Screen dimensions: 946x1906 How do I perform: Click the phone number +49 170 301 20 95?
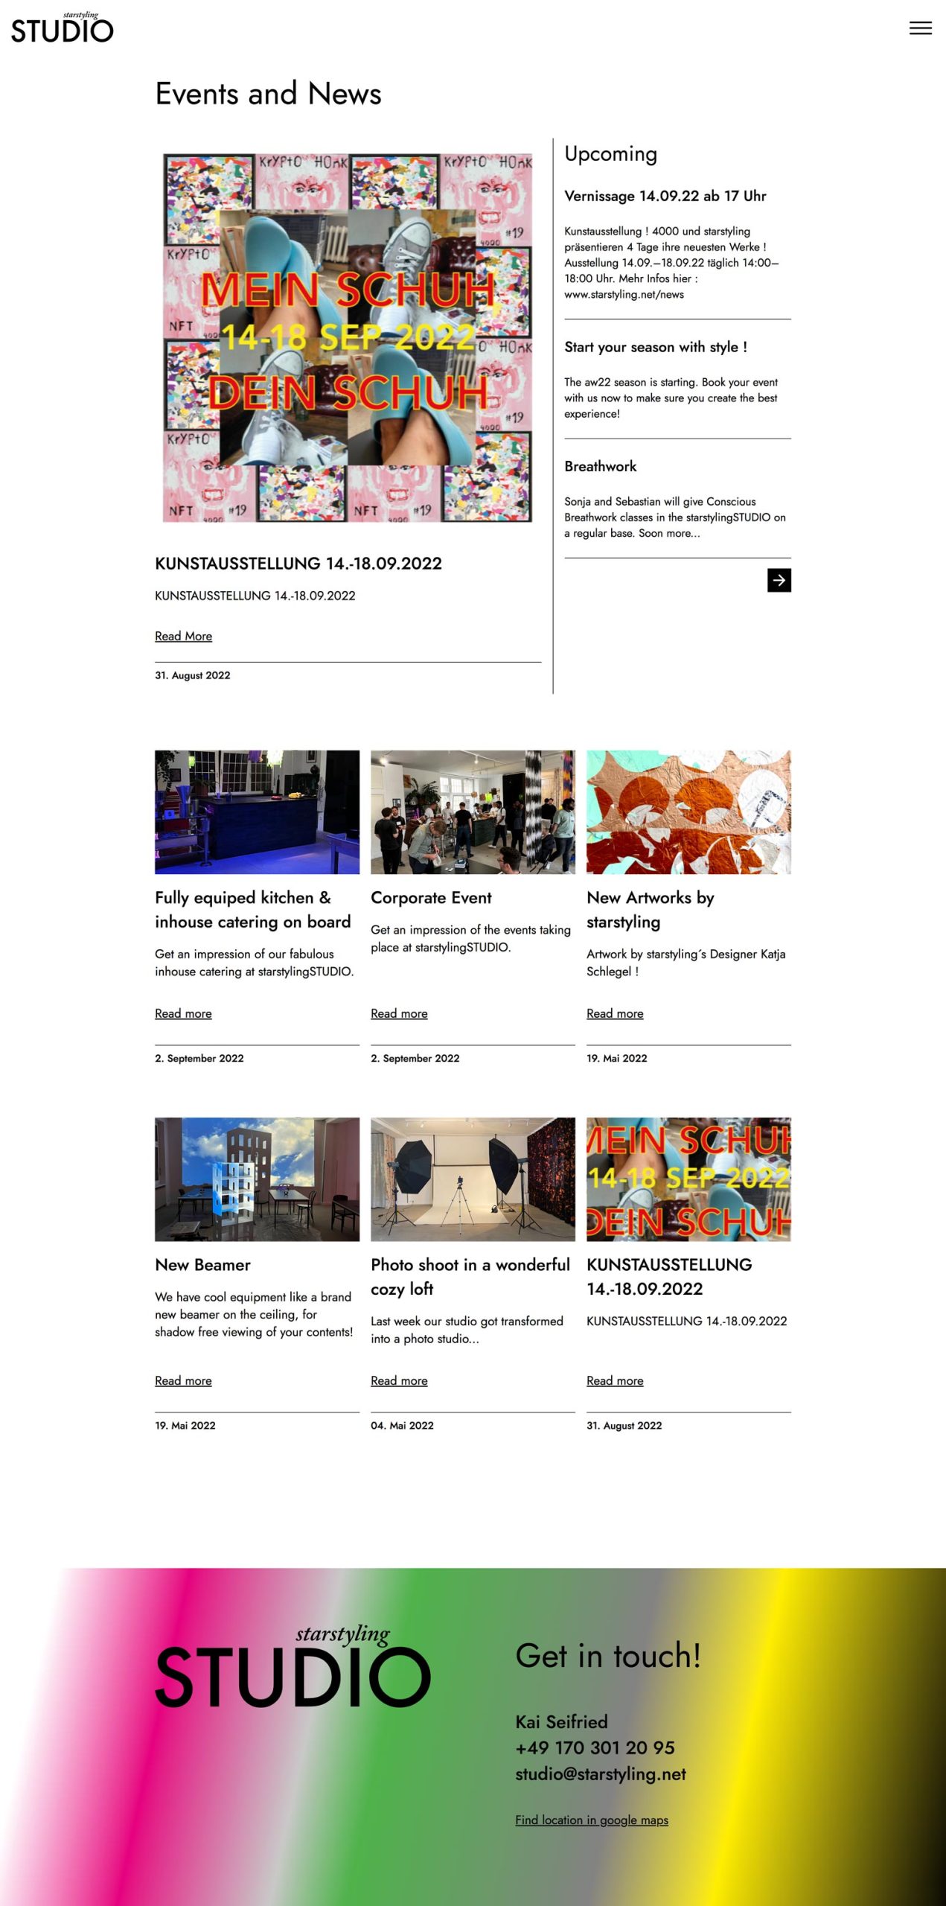(x=595, y=1747)
